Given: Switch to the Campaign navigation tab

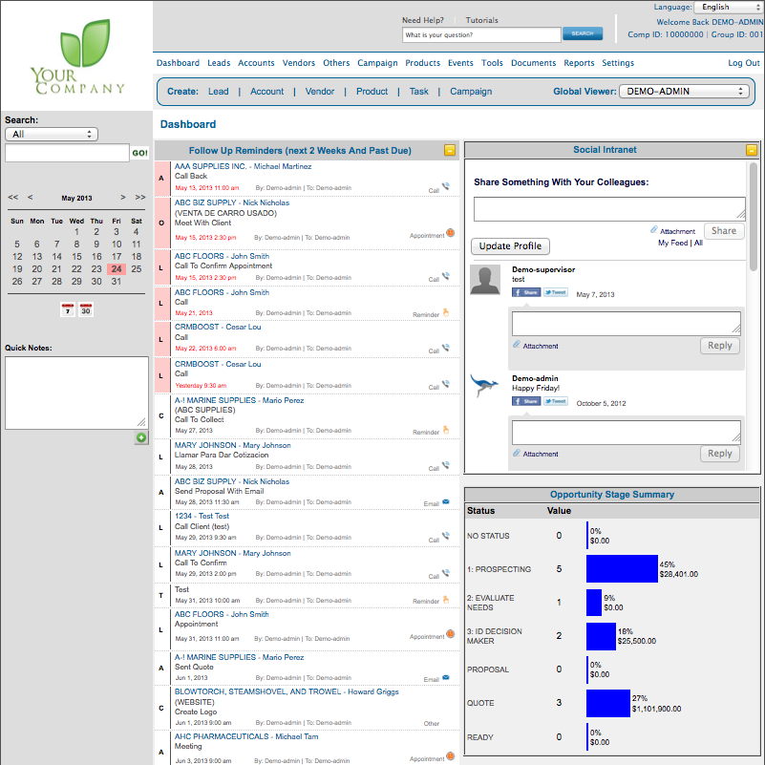Looking at the screenshot, I should coord(377,62).
